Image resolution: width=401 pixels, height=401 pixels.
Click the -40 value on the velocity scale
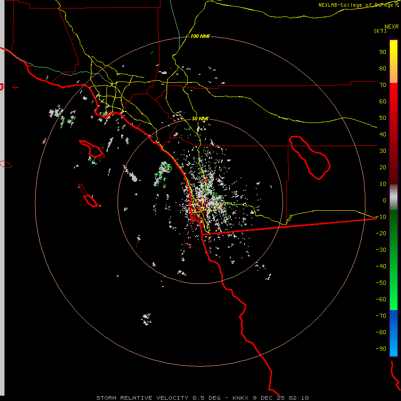tap(381, 266)
